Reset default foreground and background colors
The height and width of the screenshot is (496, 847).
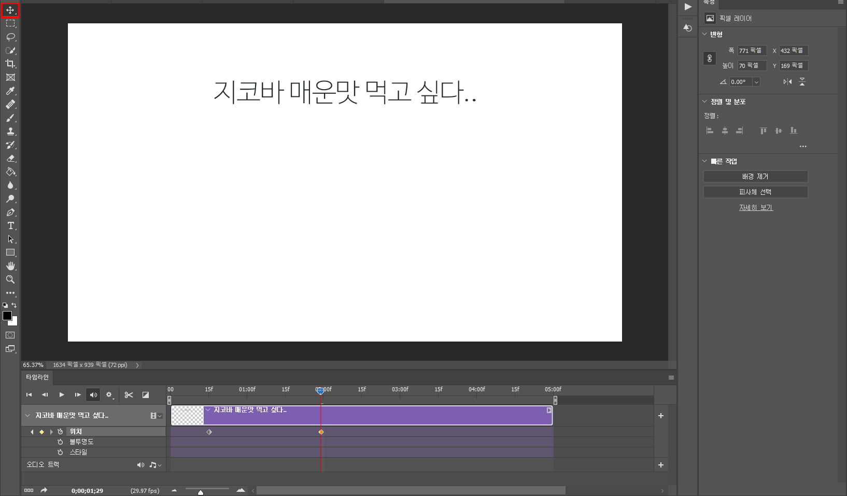(x=5, y=305)
